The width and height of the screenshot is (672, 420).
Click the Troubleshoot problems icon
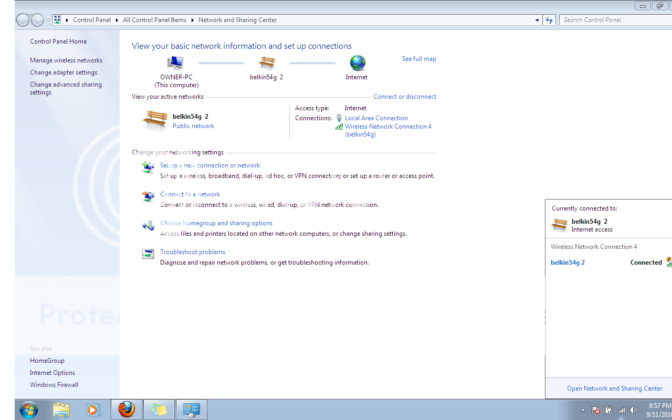coord(148,254)
